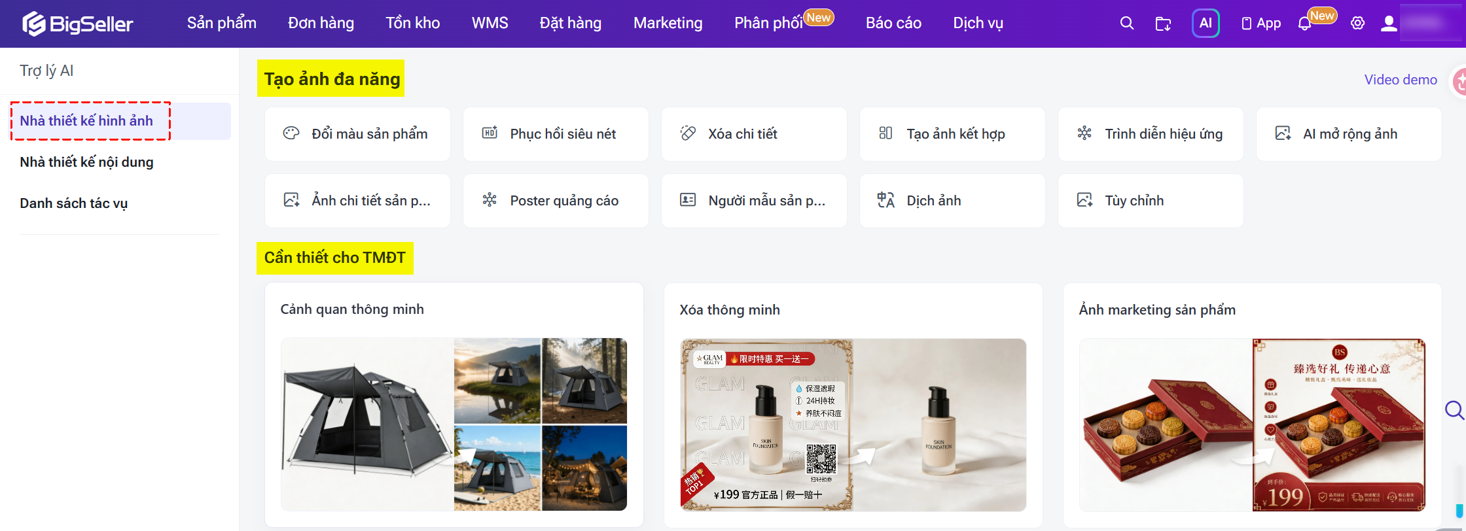Open the user profile avatar icon

click(x=1389, y=24)
